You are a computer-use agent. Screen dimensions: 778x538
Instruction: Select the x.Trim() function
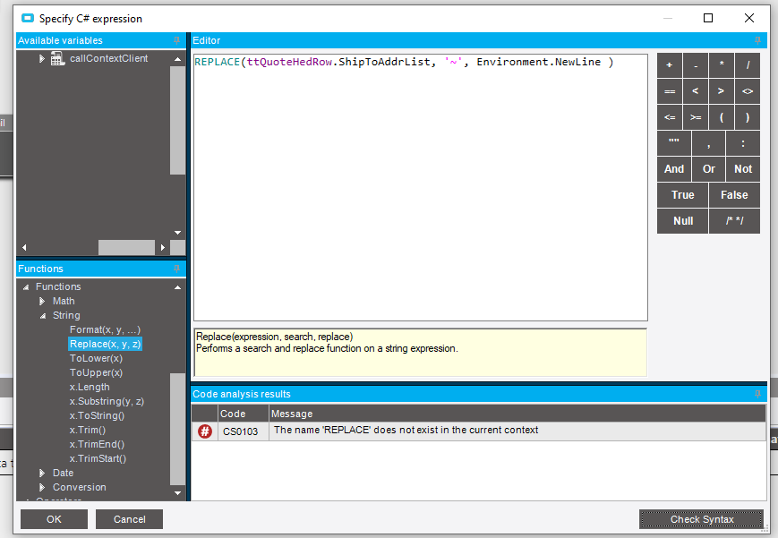point(88,431)
